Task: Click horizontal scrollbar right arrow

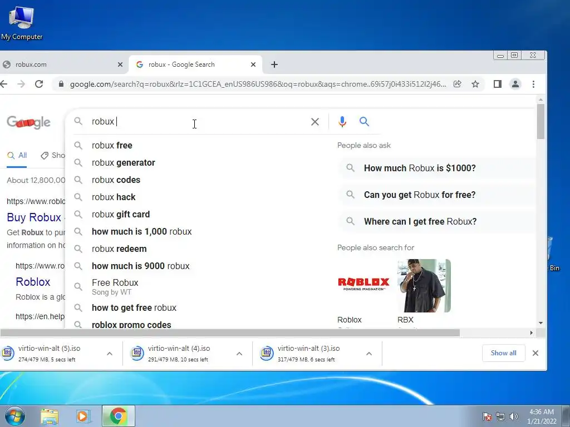Action: pyautogui.click(x=532, y=333)
